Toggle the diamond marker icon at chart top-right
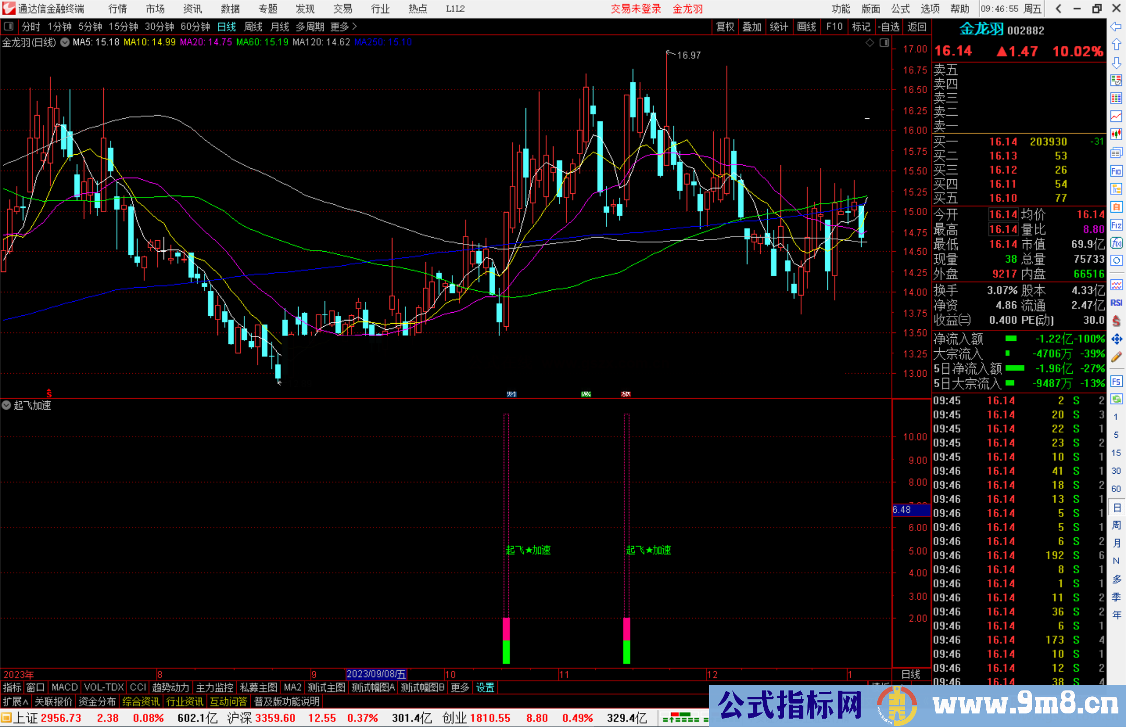 (x=870, y=43)
